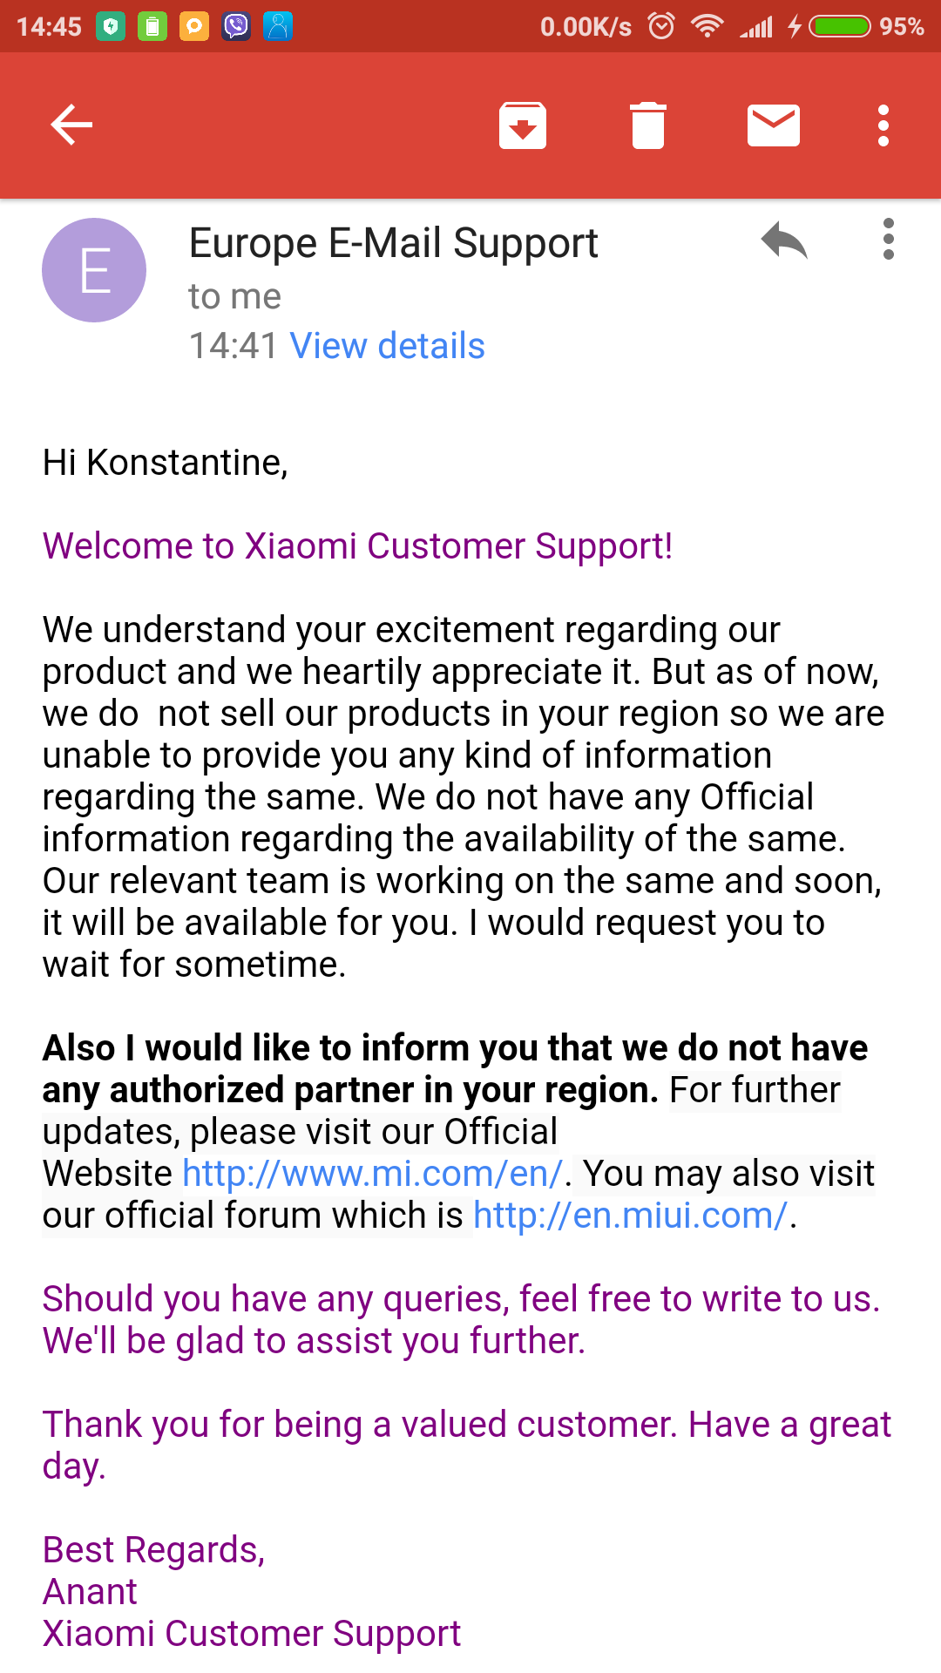Image resolution: width=941 pixels, height=1673 pixels.
Task: Tap sender name Europe E-Mail Support
Action: (393, 243)
